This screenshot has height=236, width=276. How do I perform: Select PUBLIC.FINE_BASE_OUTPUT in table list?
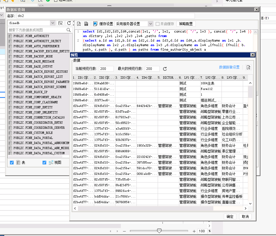(33, 66)
